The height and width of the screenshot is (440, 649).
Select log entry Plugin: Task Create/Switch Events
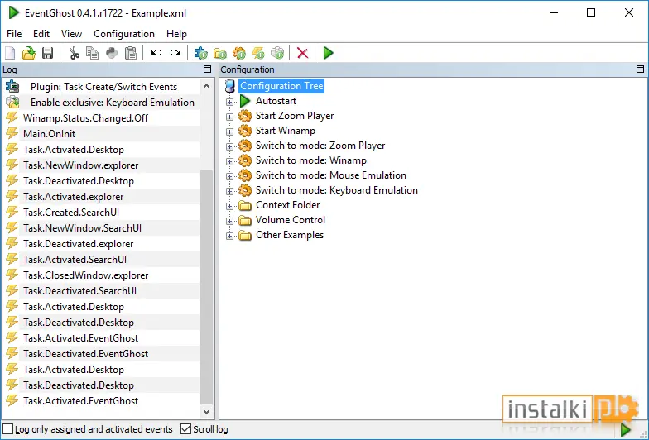pos(104,87)
